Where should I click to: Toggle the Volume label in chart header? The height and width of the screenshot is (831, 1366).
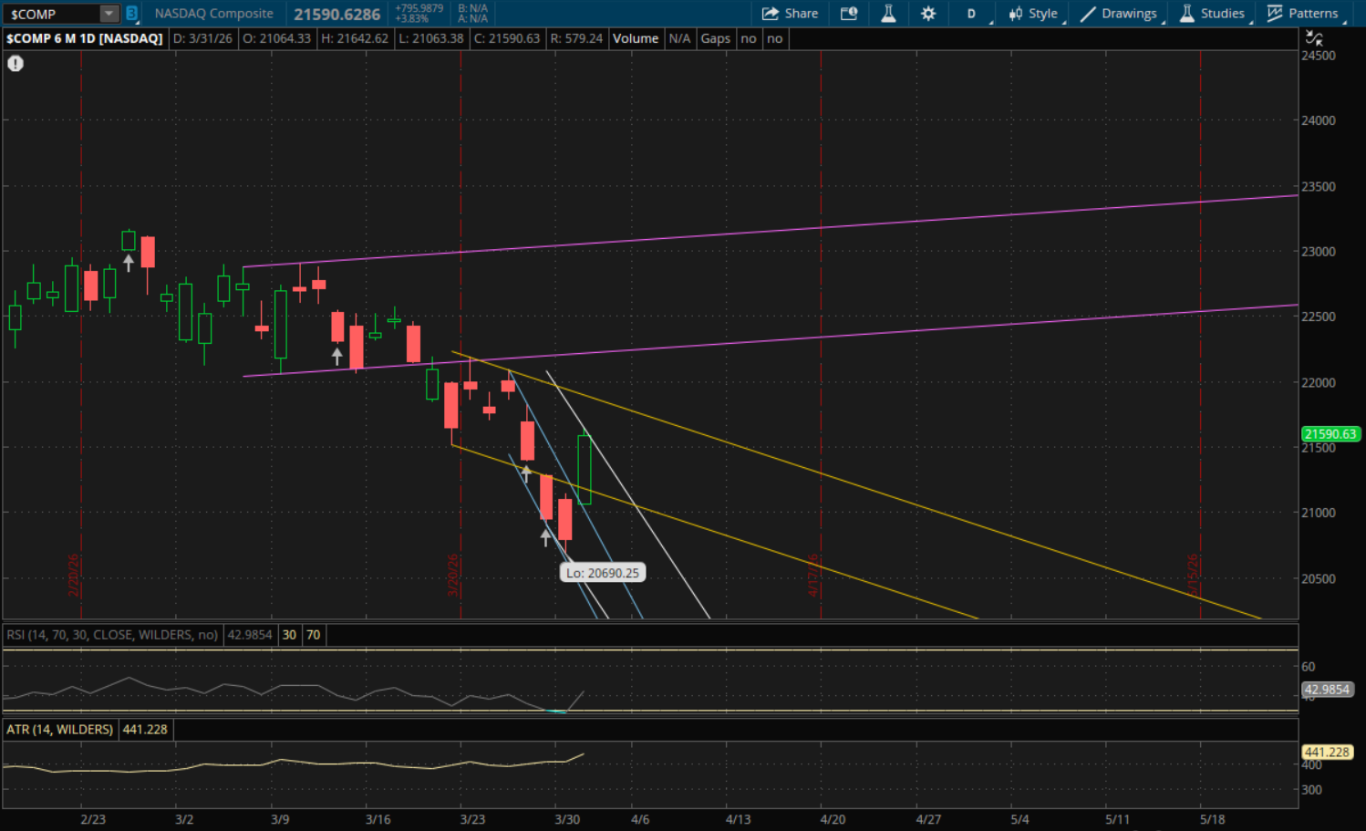point(635,38)
